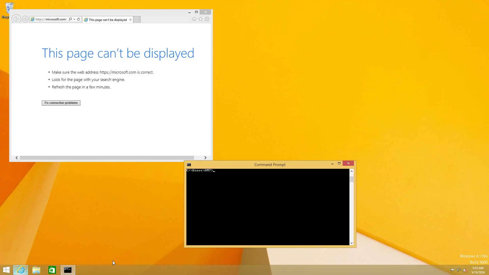This screenshot has height=275, width=489.
Task: Open File Explorer from the taskbar
Action: tap(36, 270)
